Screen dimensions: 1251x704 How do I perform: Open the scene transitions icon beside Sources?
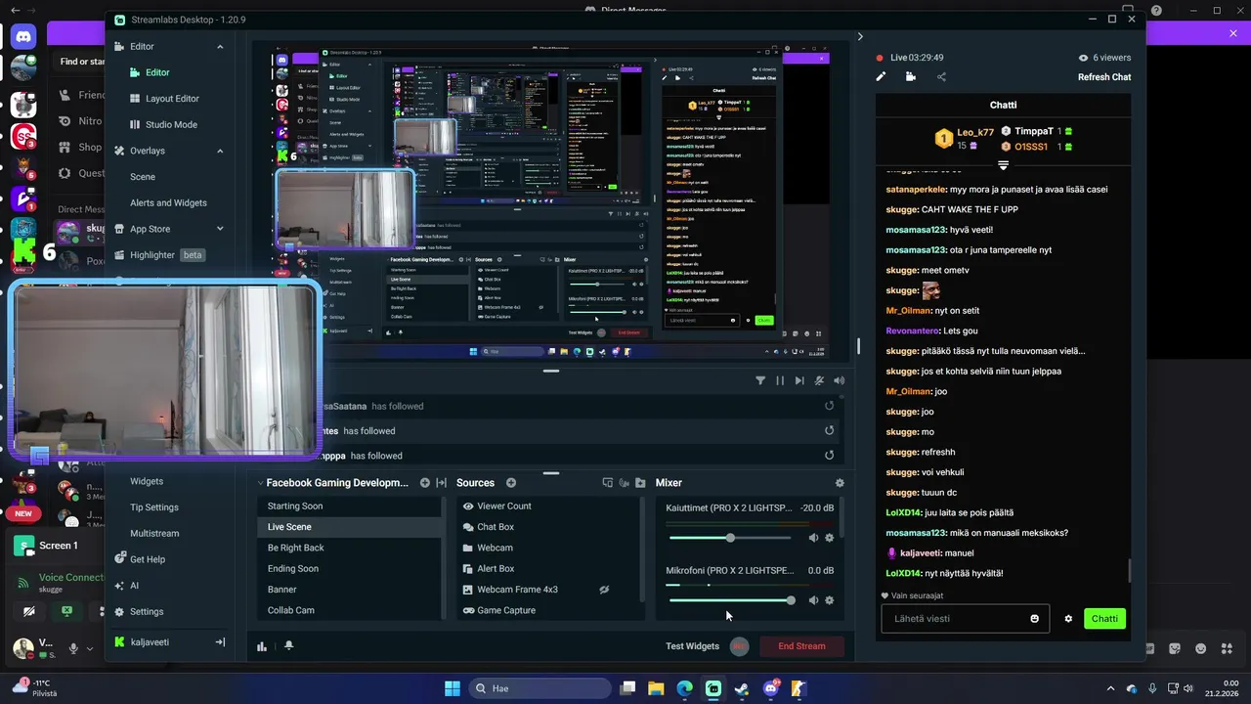coord(441,483)
